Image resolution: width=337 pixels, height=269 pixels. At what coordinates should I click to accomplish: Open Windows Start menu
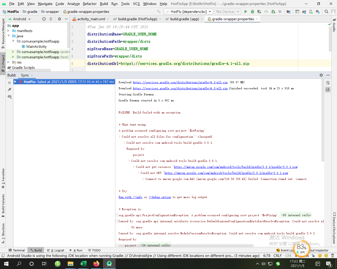(6, 264)
